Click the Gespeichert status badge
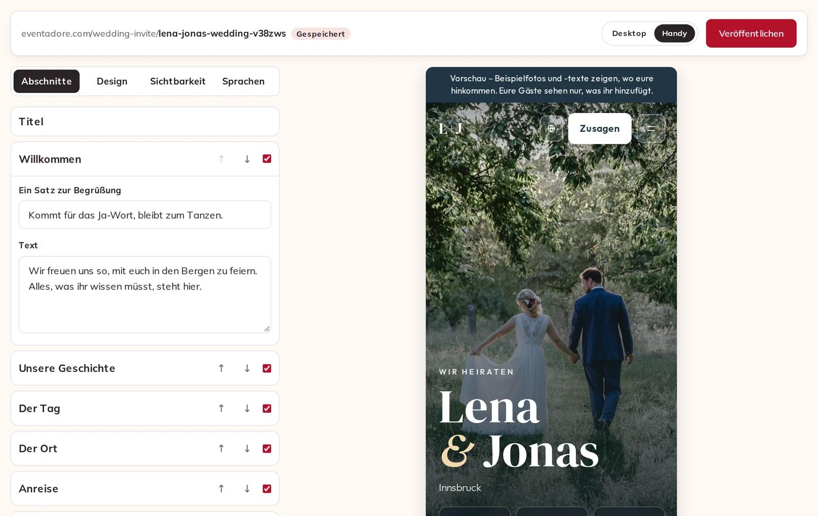This screenshot has width=818, height=516. pos(321,34)
